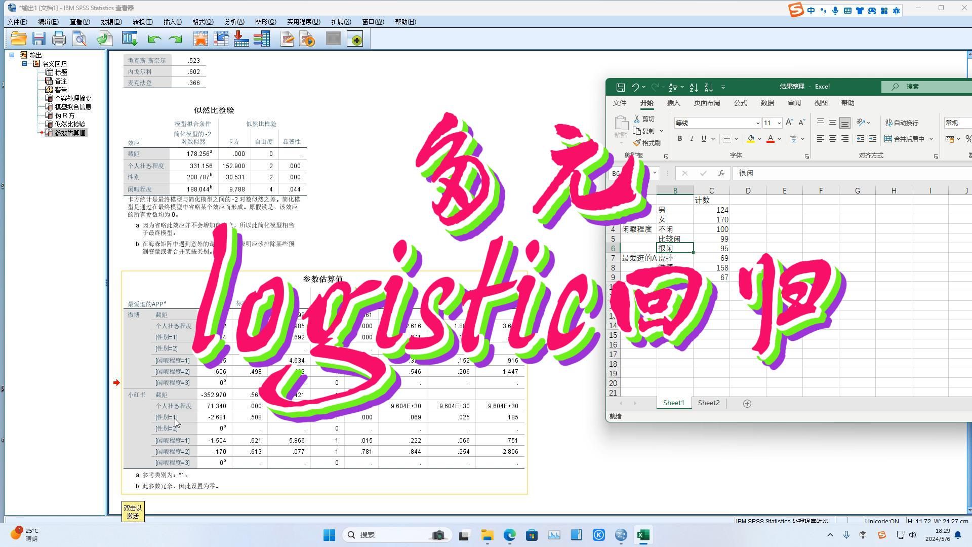This screenshot has width=972, height=547.
Task: Click the Print icon in SPSS toolbar
Action: click(59, 39)
